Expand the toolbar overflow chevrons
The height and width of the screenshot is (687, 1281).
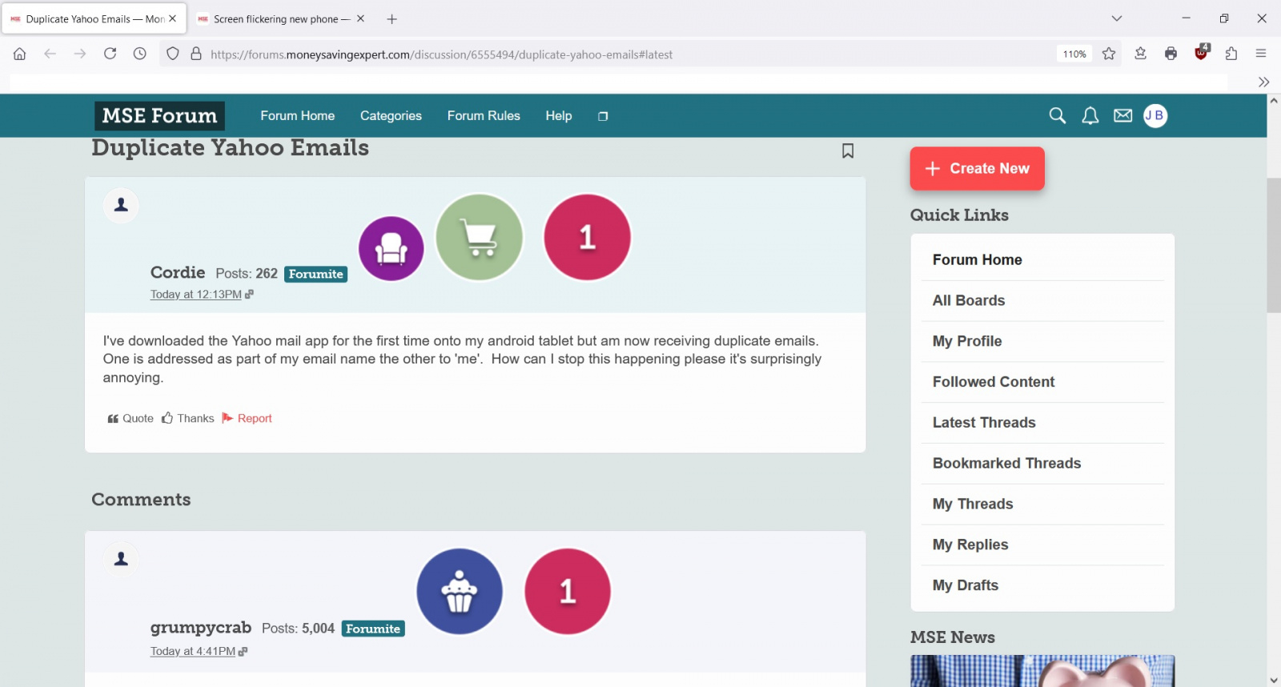(x=1263, y=82)
